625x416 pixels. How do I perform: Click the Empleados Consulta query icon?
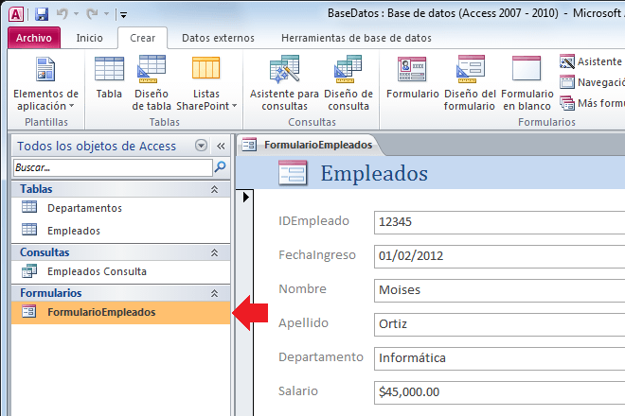pos(29,271)
